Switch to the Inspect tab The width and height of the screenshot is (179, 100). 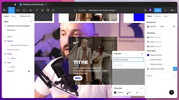166,16
